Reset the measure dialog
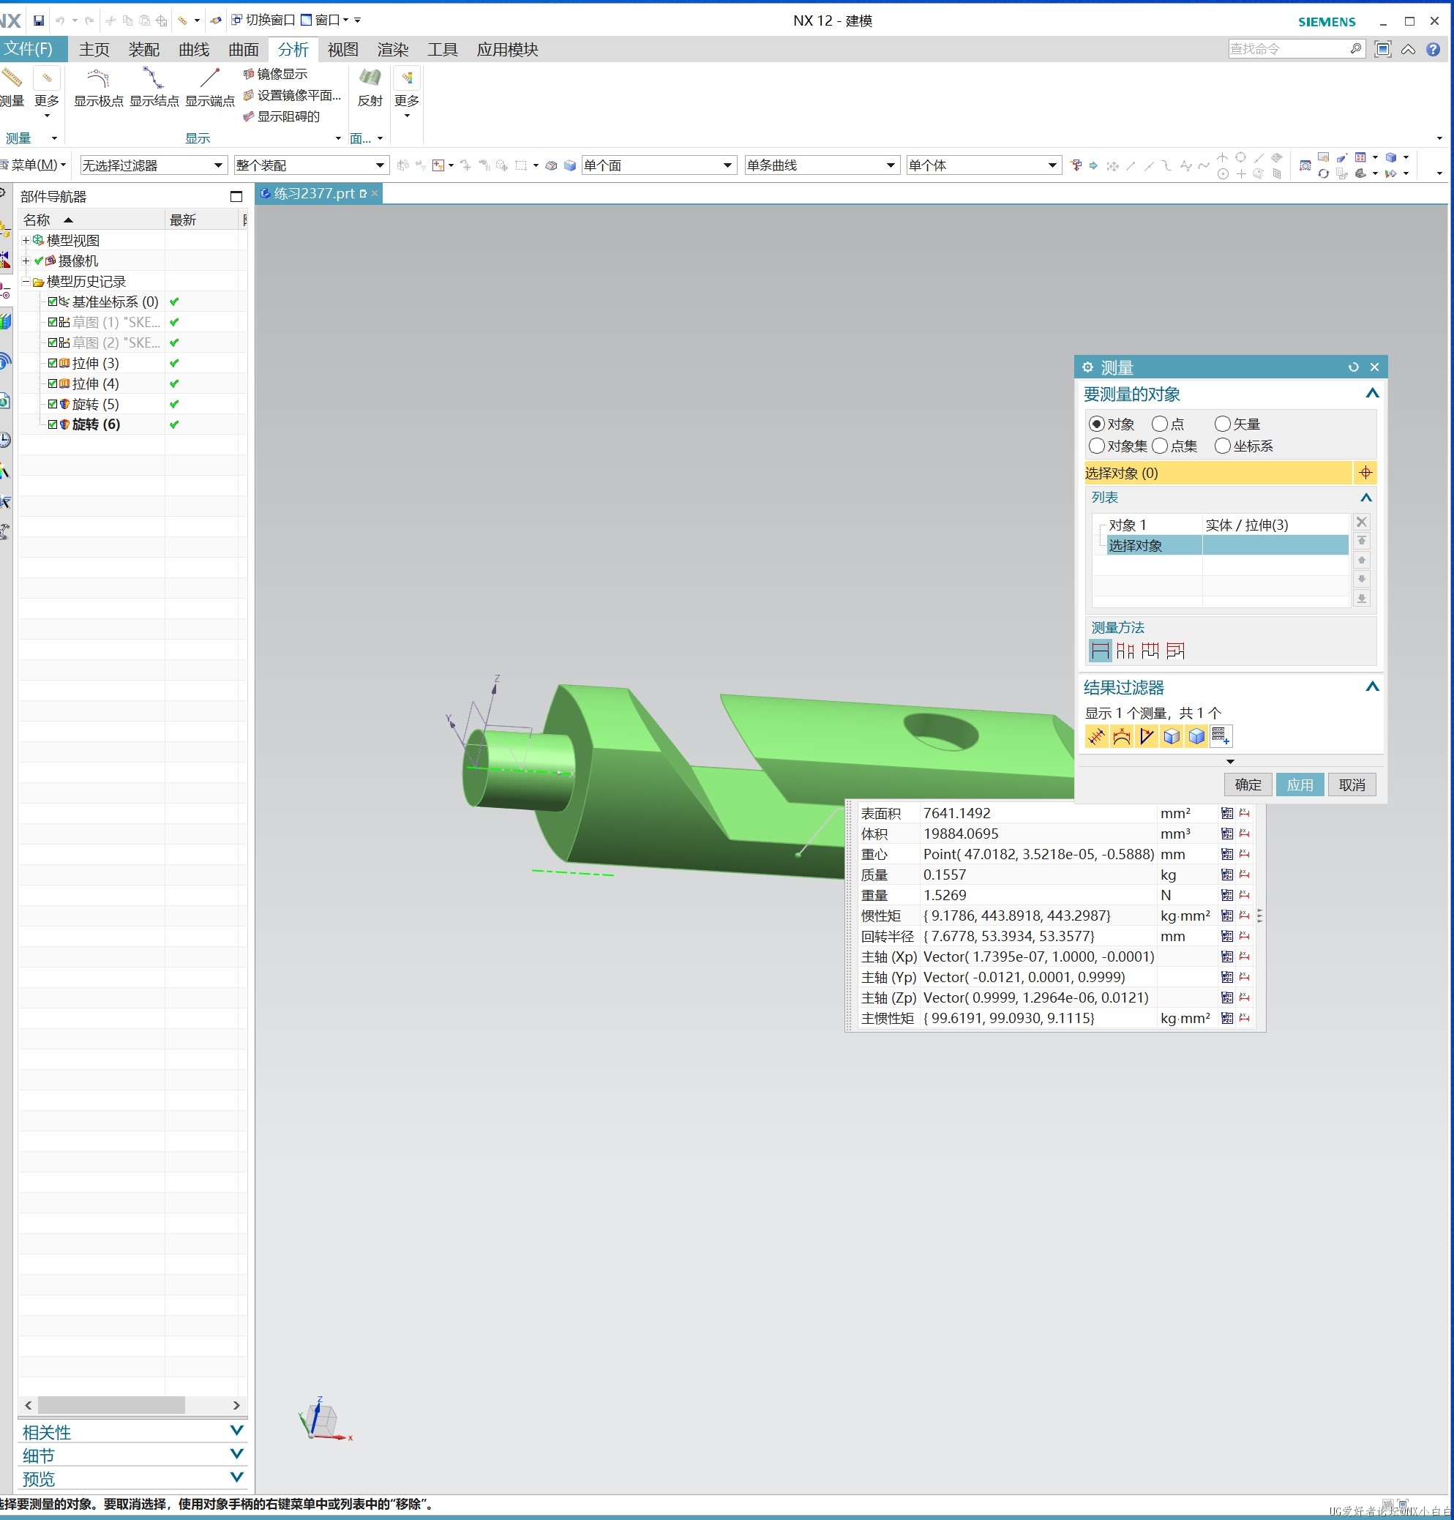Screen dimensions: 1454x1520 tap(1353, 367)
